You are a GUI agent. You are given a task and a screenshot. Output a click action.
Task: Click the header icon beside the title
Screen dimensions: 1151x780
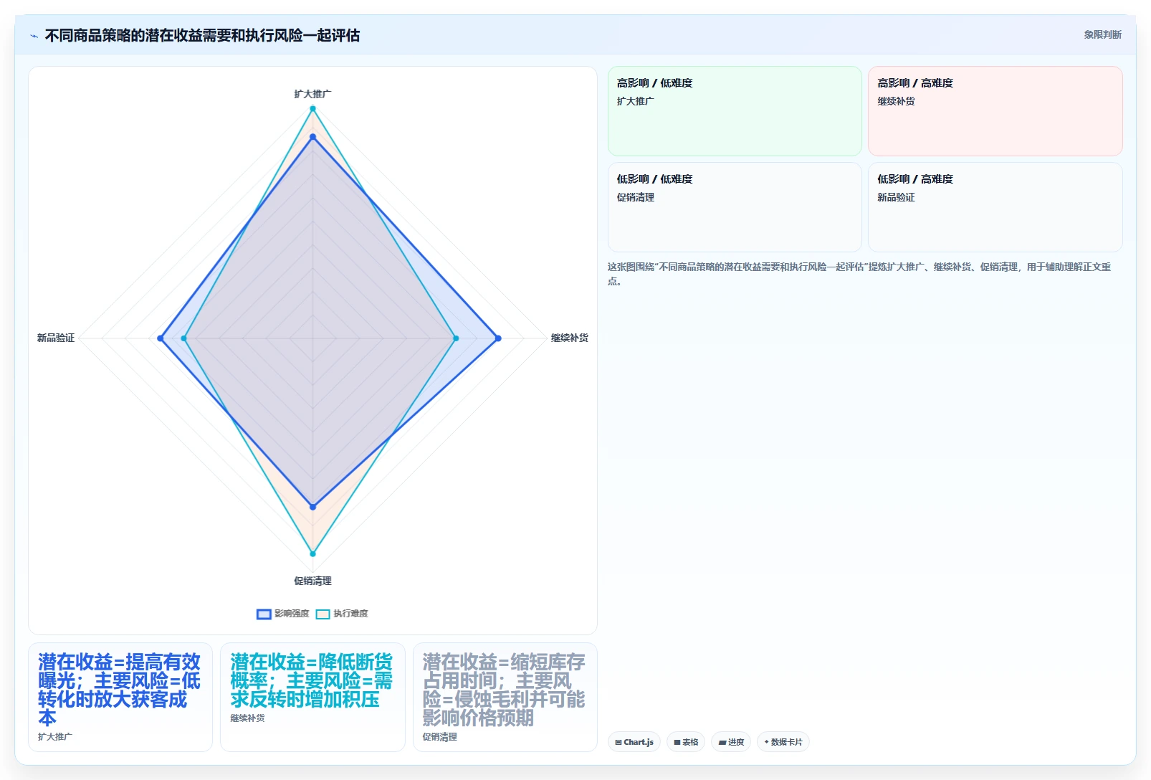point(34,36)
